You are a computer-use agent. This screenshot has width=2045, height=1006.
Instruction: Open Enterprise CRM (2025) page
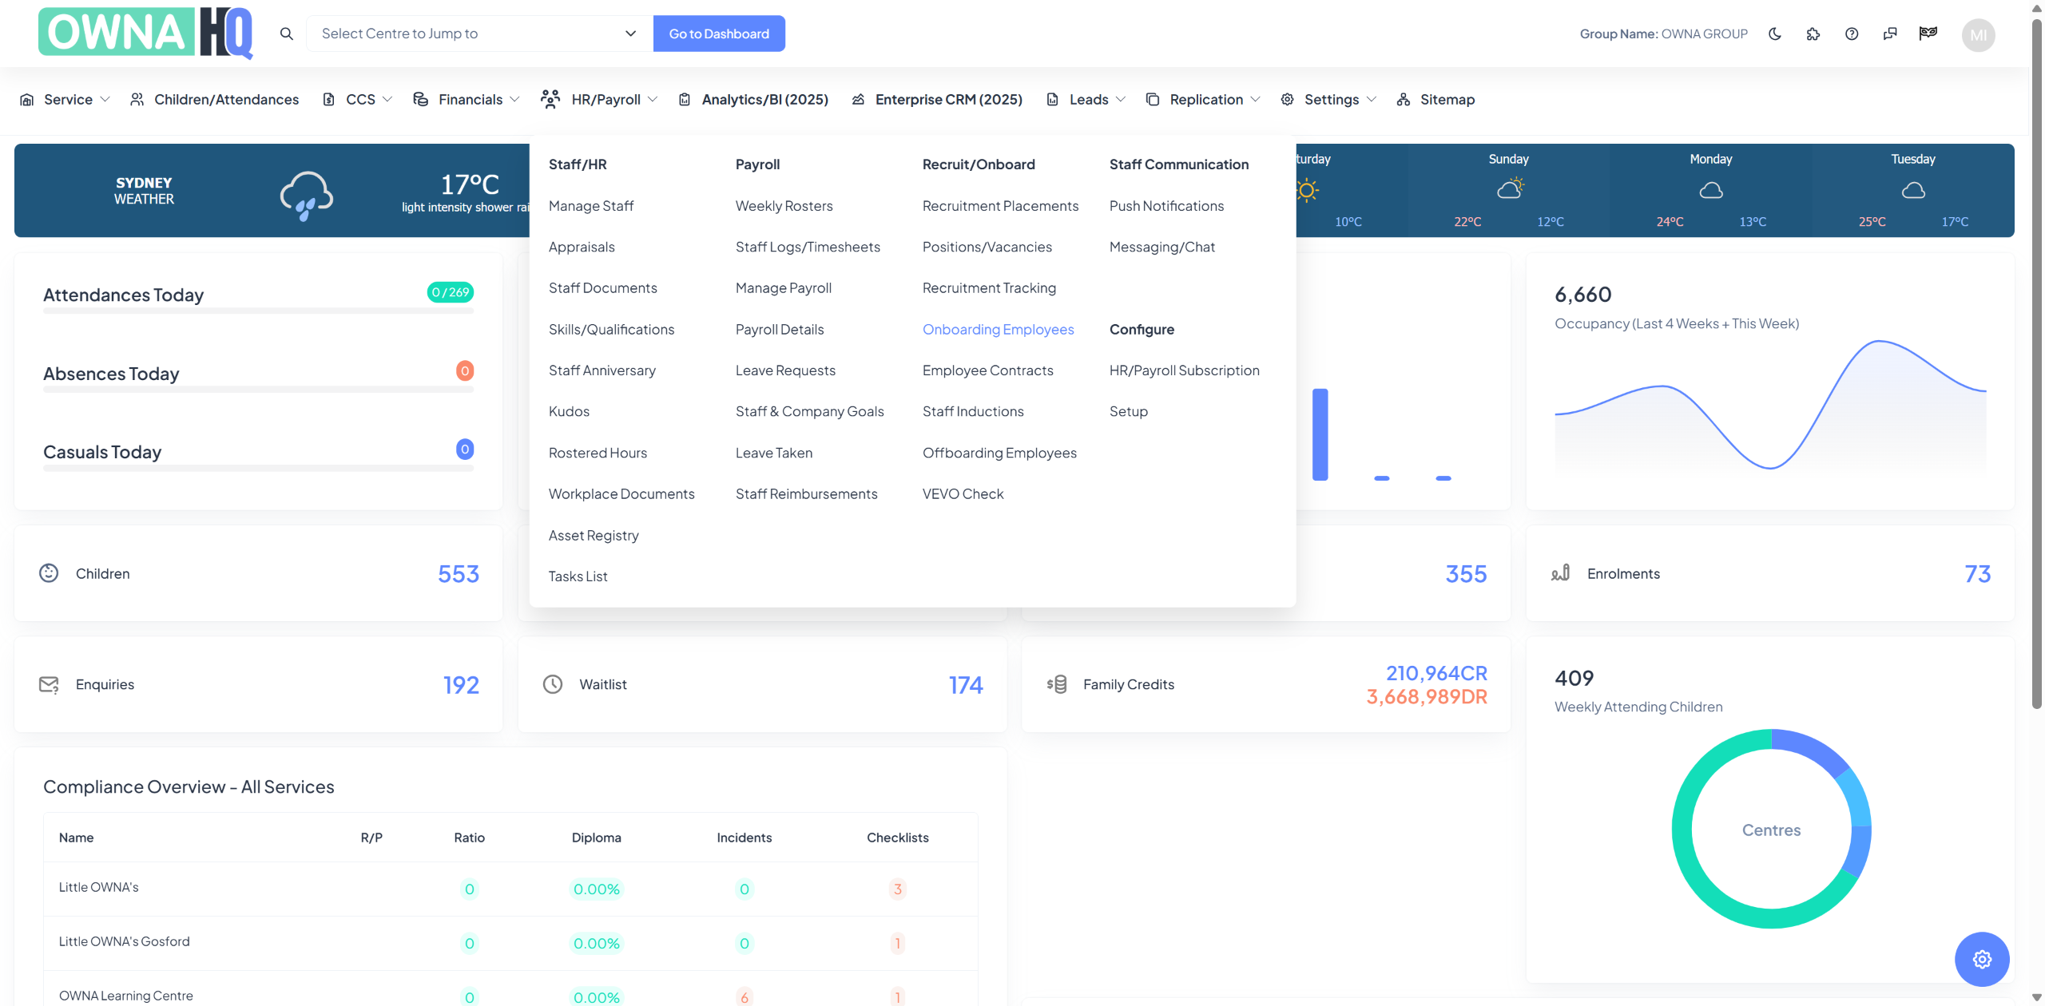[x=948, y=100]
